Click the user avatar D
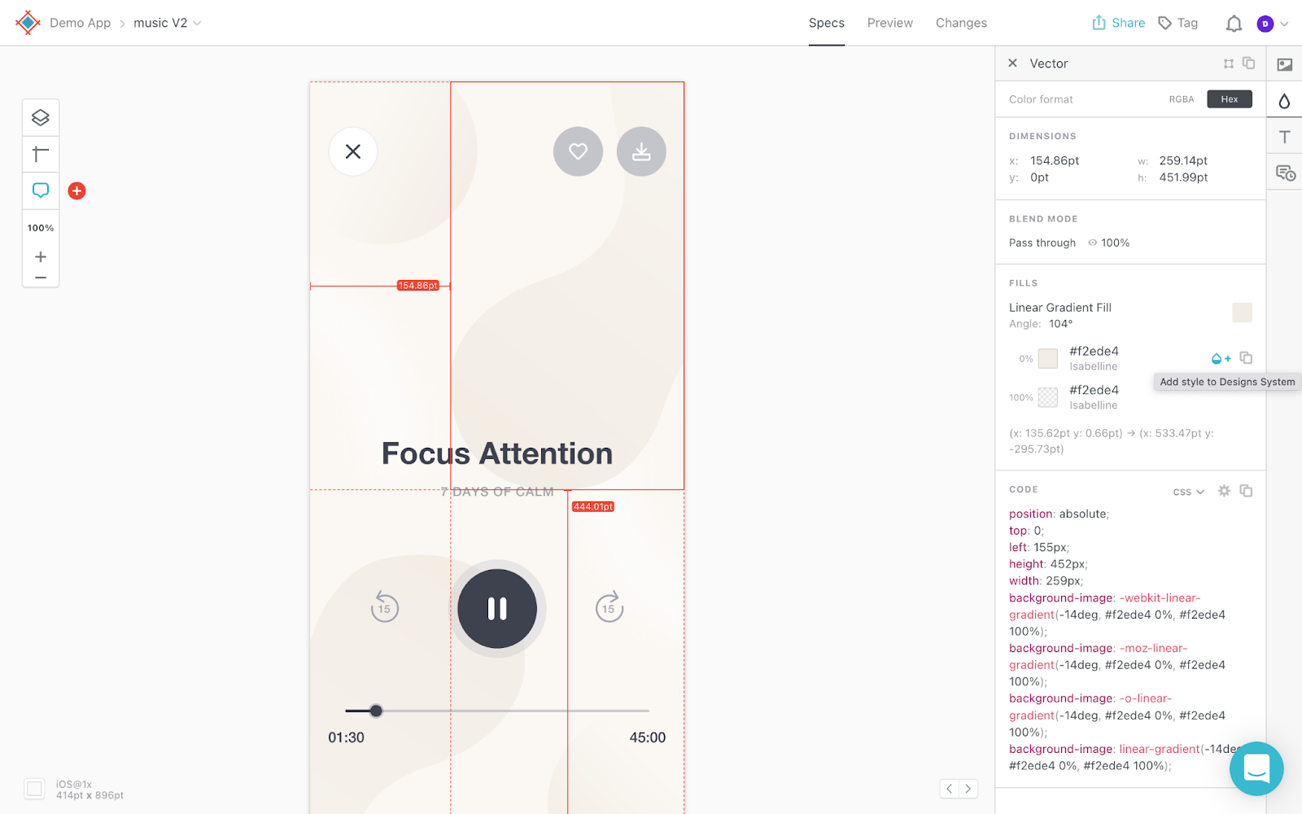Screen dimensions: 1302x814 1265,24
